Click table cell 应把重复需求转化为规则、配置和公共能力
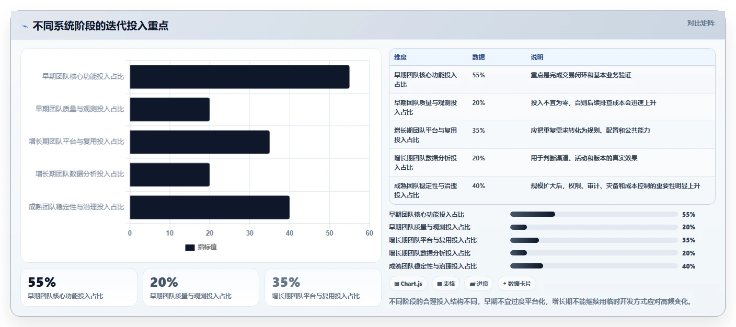This screenshot has width=736, height=327. [590, 131]
